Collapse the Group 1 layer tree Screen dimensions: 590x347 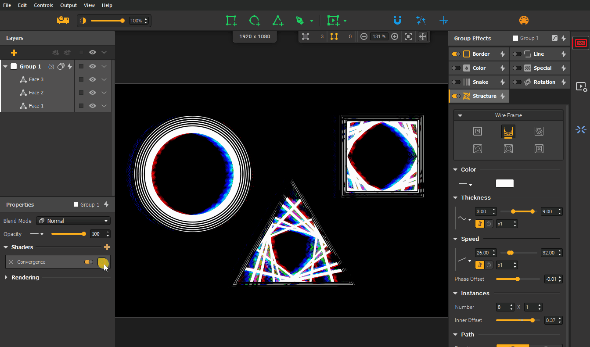[5, 67]
